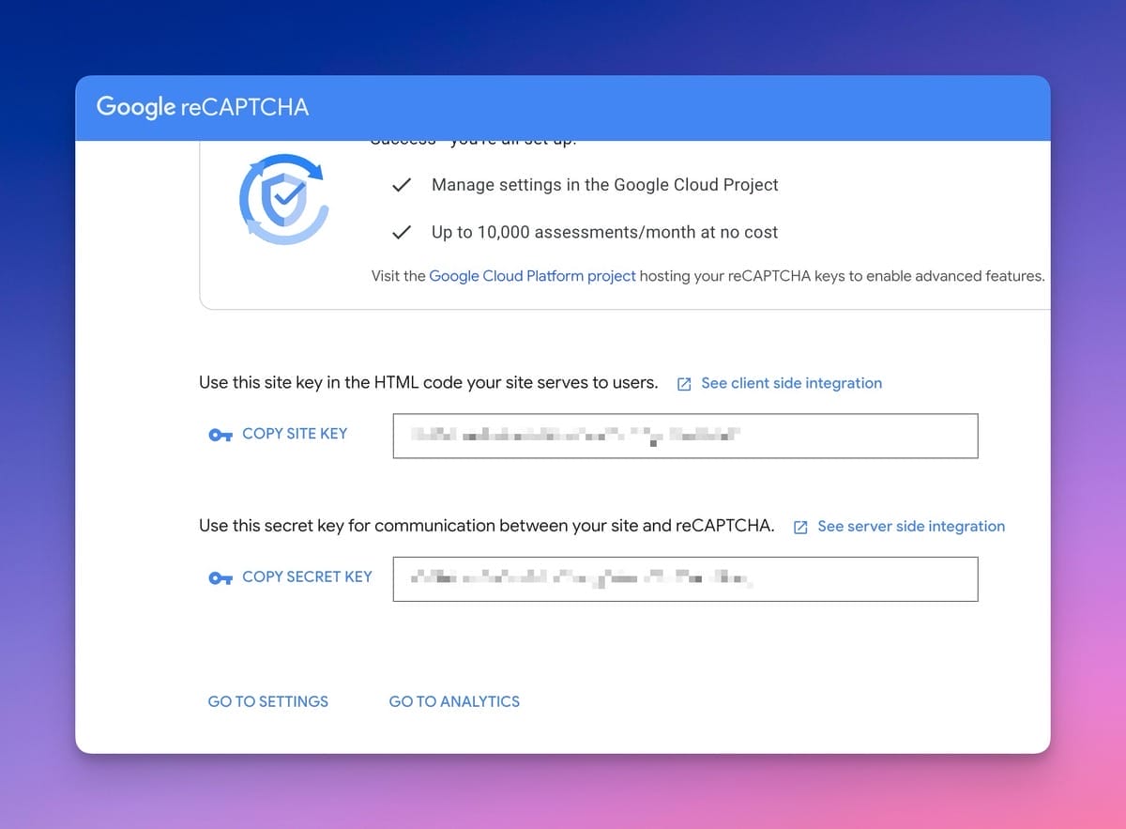
Task: Click the reCAPTCHA shield logo illustration
Action: coord(284,199)
